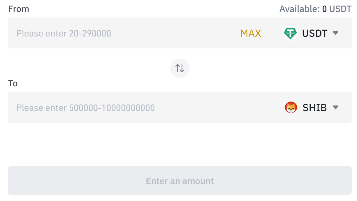Click the Tether USDT coin logo
Image resolution: width=357 pixels, height=201 pixels.
point(290,33)
